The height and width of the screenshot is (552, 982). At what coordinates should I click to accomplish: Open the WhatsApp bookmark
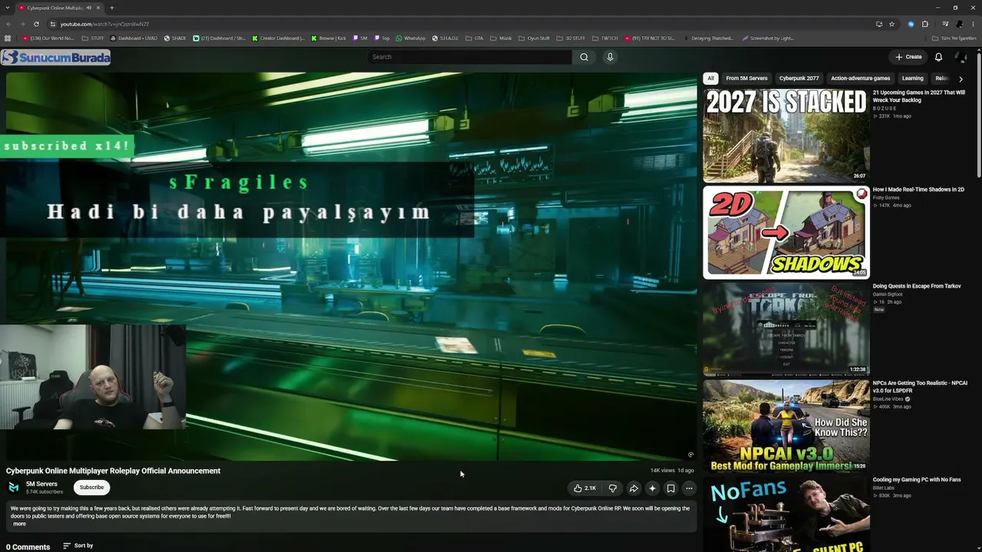pos(410,38)
